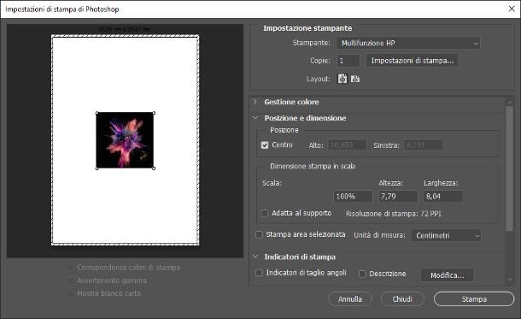Enable Indicatori di taglio angoli
521x319 pixels.
(259, 273)
